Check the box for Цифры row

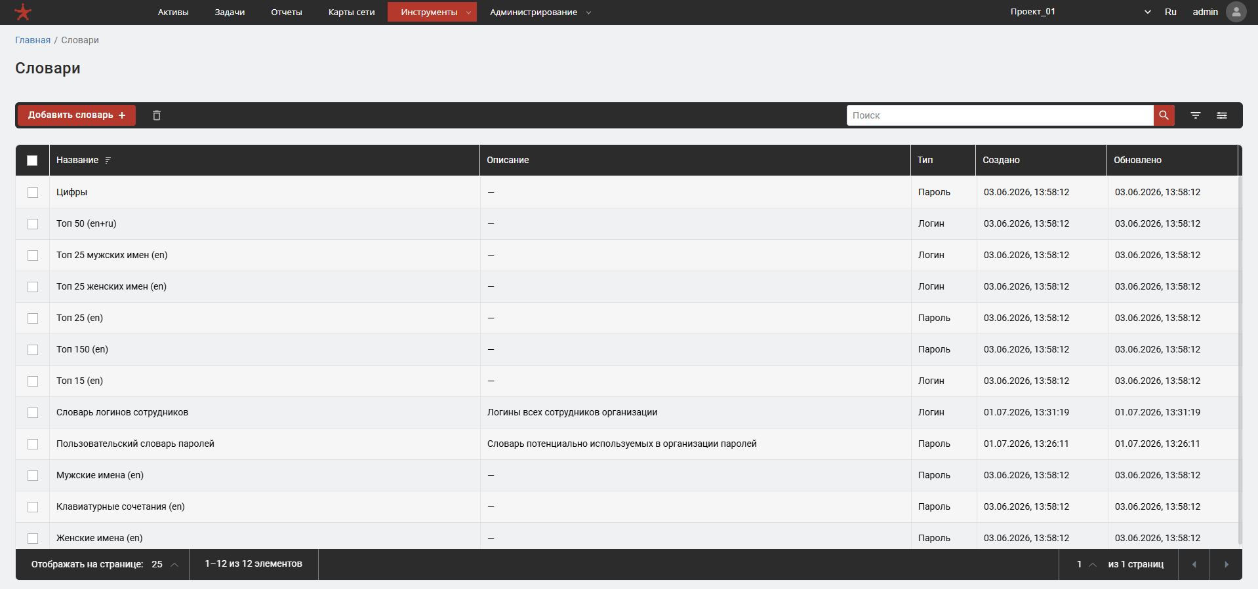point(33,193)
